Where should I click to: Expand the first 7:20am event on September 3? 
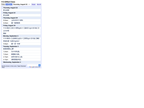21,52
